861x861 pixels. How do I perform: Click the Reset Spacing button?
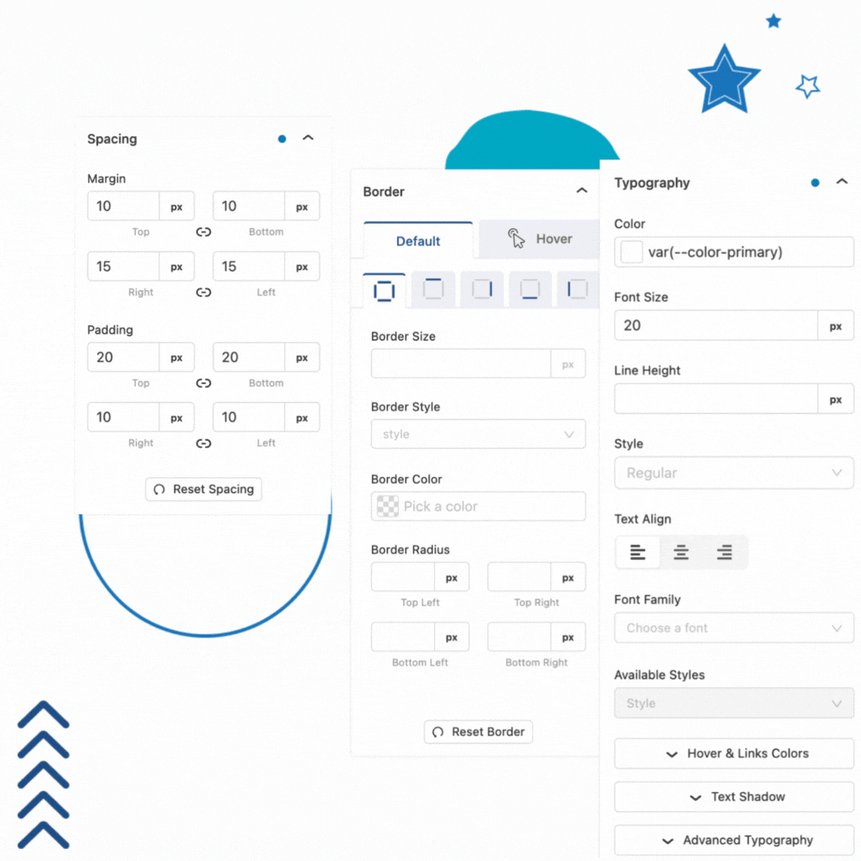(203, 489)
